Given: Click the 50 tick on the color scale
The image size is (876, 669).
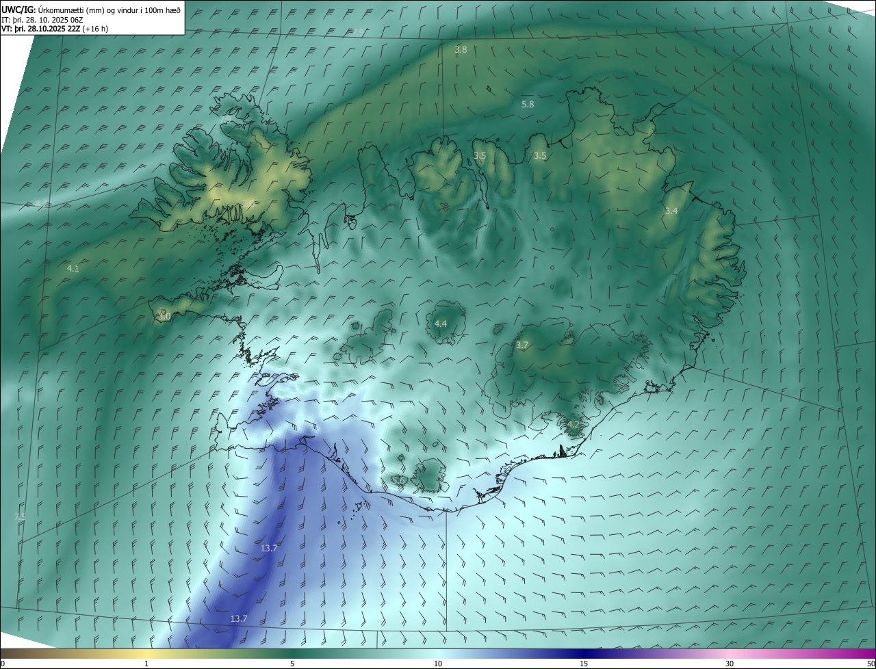Looking at the screenshot, I should coord(871,664).
